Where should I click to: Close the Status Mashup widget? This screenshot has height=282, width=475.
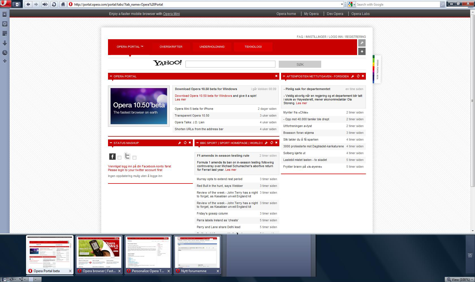point(190,143)
